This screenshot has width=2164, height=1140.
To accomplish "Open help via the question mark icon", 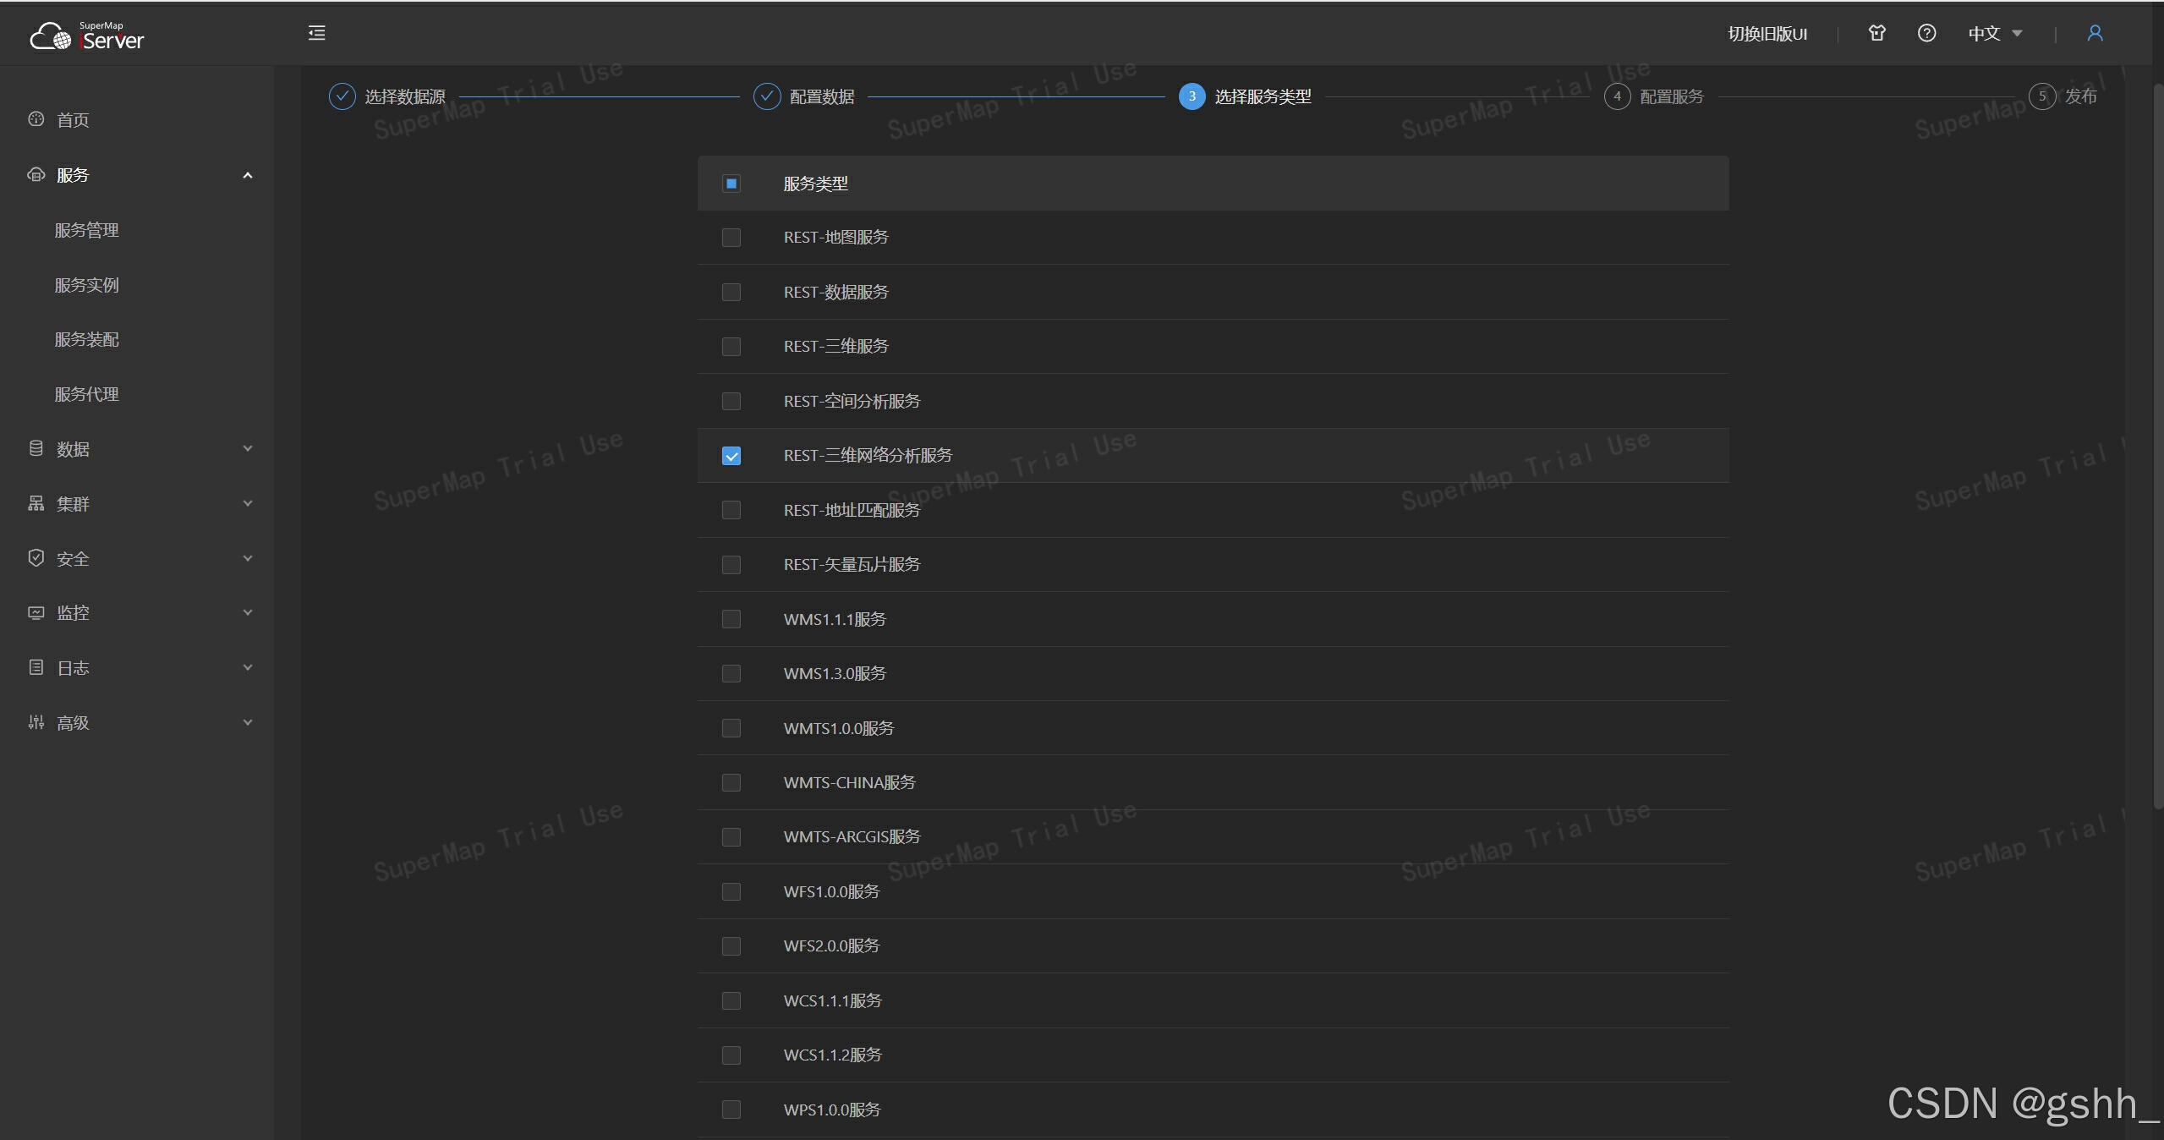I will pos(1926,33).
